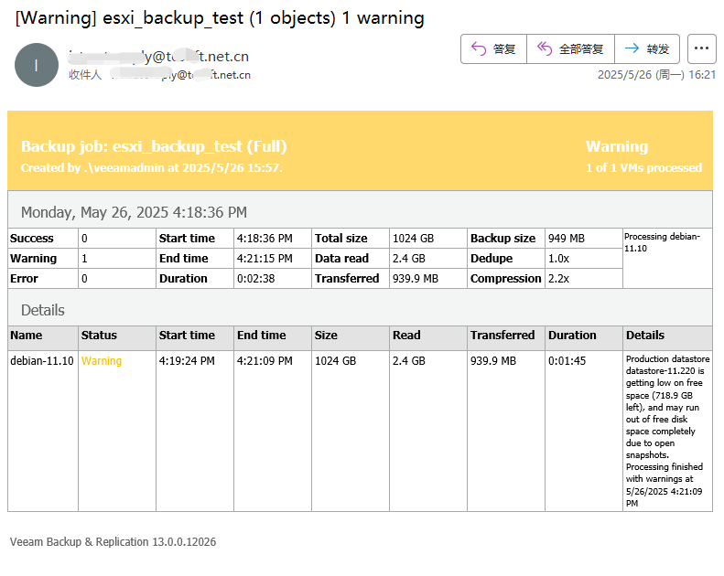Click the 'Error' summary label
The height and width of the screenshot is (576, 724).
point(24,279)
